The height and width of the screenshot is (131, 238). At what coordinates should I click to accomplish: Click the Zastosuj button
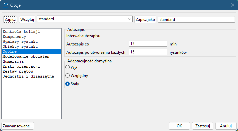pos(203,126)
